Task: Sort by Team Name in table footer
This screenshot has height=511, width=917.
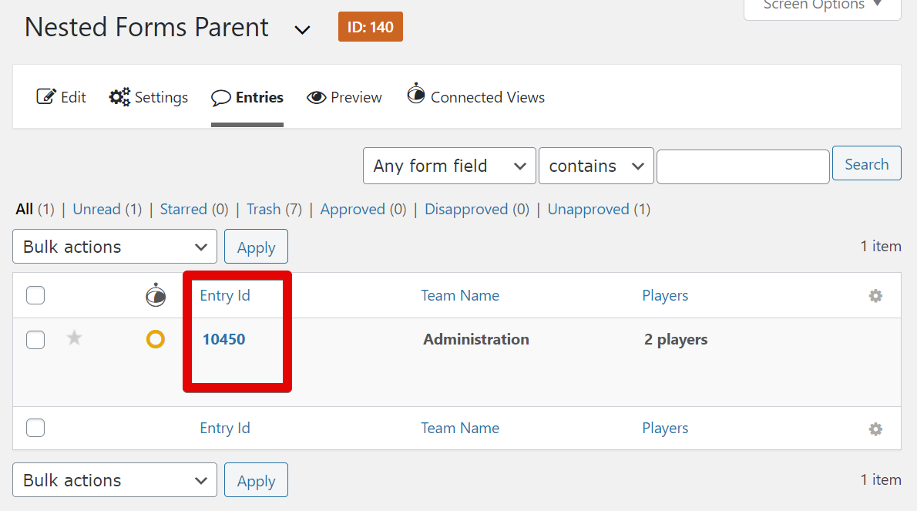Action: 460,428
